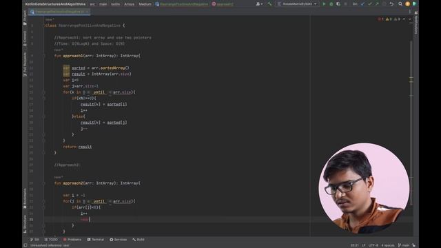Go to next highlighted error arrow
Screen dimensions: 441x248
tap(410, 19)
